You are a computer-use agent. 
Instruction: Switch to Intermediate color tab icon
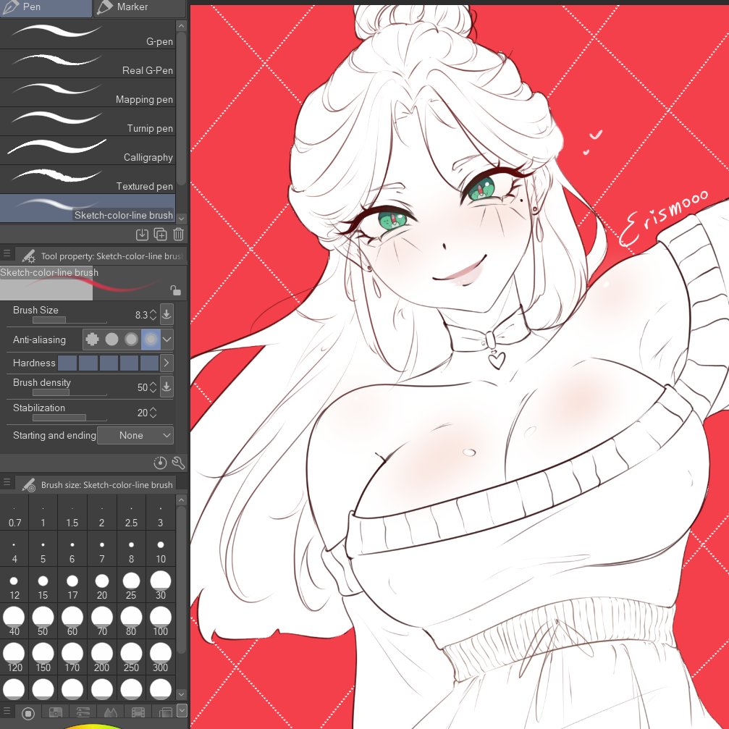click(x=110, y=712)
